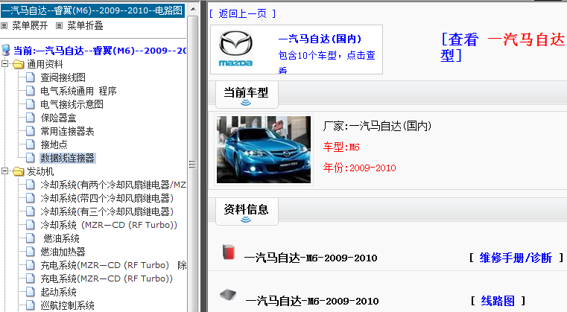
Task: Click the page icon next to 保险器盒
Action: [31, 118]
